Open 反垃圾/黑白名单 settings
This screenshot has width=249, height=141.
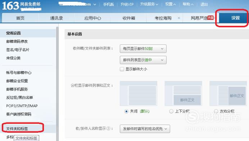point(19,97)
